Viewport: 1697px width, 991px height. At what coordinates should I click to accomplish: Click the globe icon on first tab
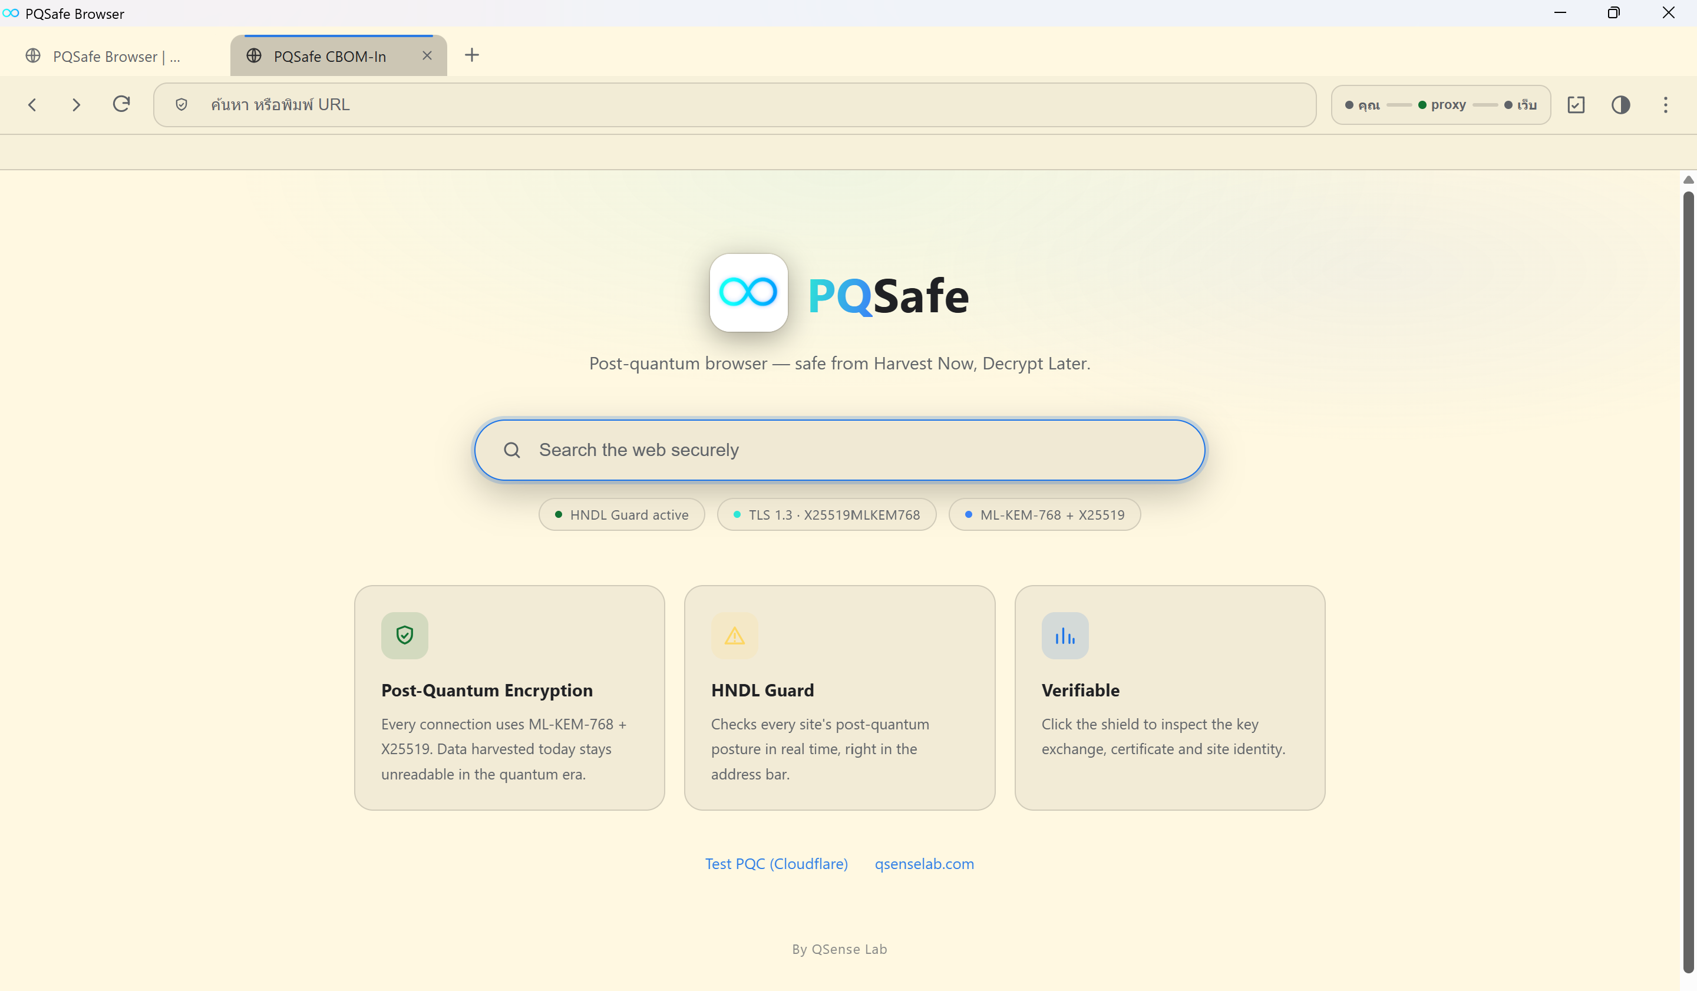[x=33, y=56]
